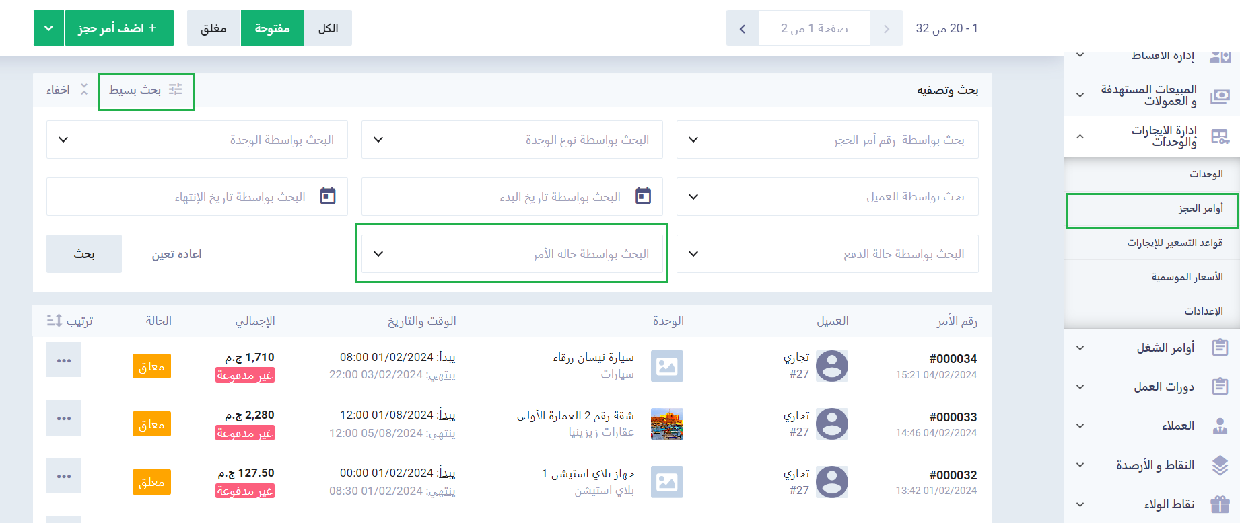Click اعاده تعين to reset filters
Image resolution: width=1240 pixels, height=523 pixels.
(x=176, y=254)
